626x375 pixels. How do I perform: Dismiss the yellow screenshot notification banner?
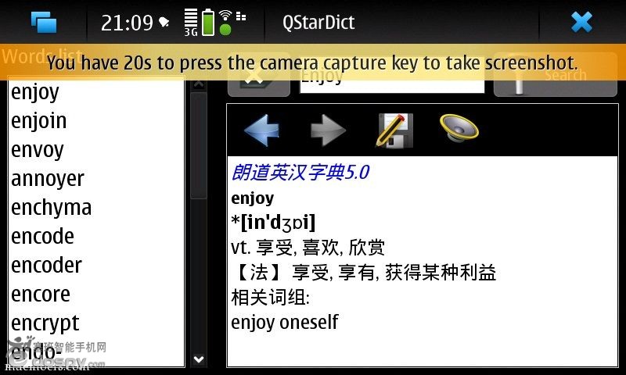(x=312, y=62)
